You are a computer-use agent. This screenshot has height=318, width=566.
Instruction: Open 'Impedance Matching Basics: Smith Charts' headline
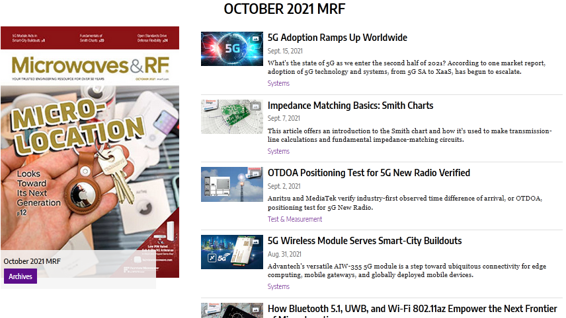point(350,106)
